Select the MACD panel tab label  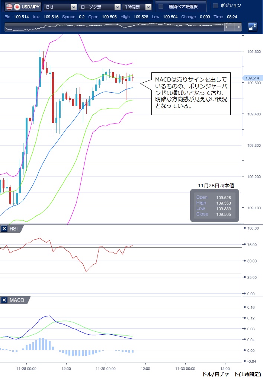17,300
